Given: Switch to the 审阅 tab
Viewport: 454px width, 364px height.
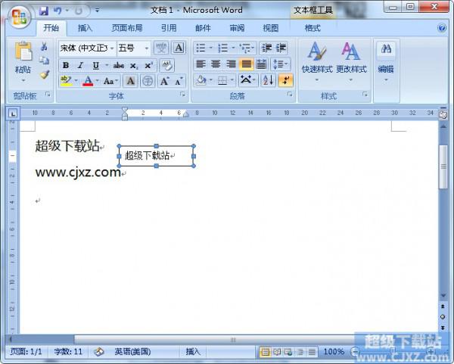Looking at the screenshot, I should coord(237,28).
